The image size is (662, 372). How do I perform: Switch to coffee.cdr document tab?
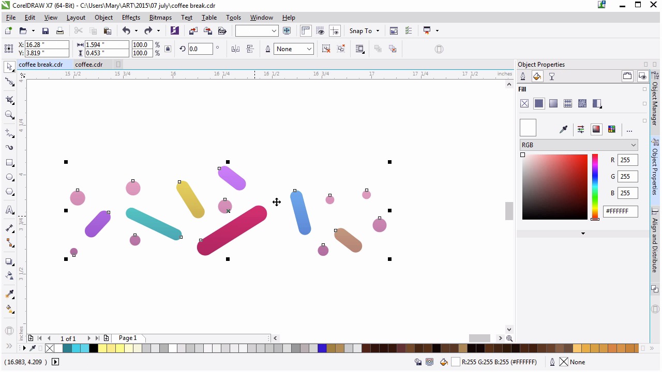pyautogui.click(x=89, y=65)
